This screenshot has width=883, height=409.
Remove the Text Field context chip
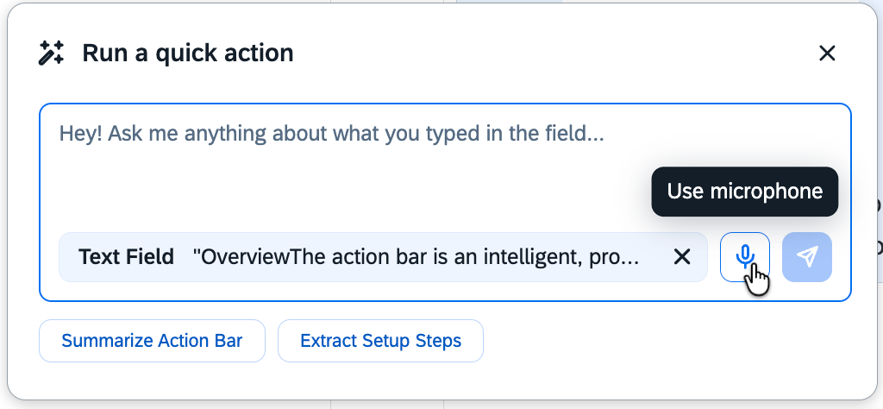(682, 256)
